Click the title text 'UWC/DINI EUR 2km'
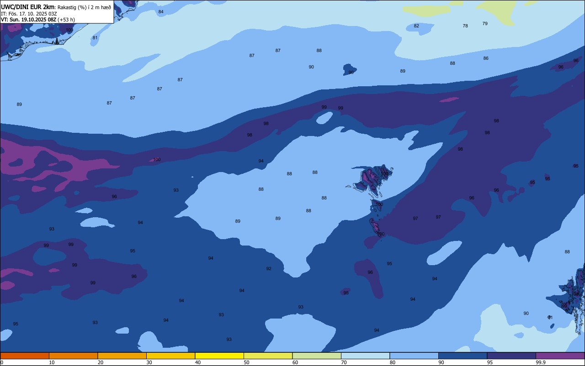Screen dimensions: 585x366 pos(28,7)
